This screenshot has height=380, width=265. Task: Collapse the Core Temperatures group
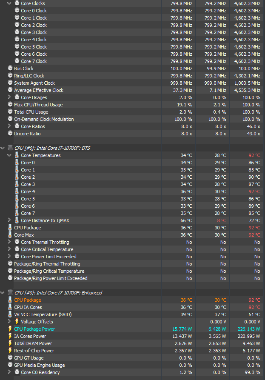[x=9, y=155]
